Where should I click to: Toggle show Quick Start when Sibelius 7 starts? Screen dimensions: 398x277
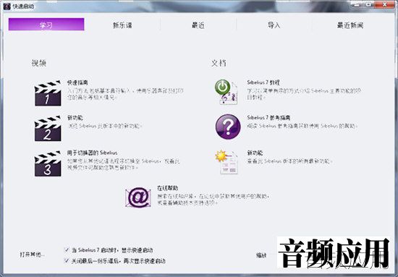(67, 250)
